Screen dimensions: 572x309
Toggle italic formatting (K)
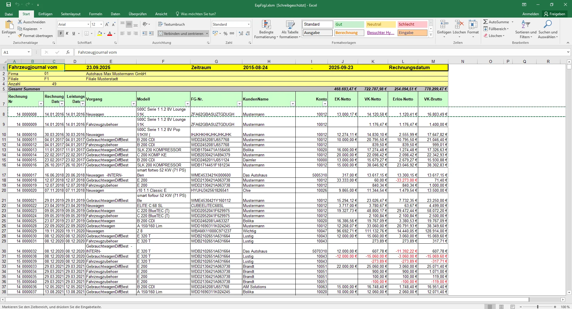point(67,33)
